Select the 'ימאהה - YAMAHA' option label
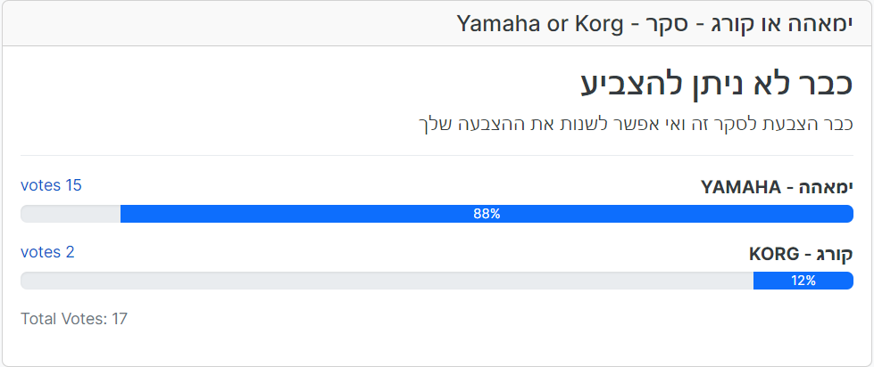874x367 pixels. (777, 187)
